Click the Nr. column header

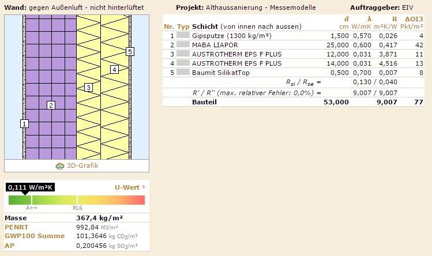click(x=169, y=27)
